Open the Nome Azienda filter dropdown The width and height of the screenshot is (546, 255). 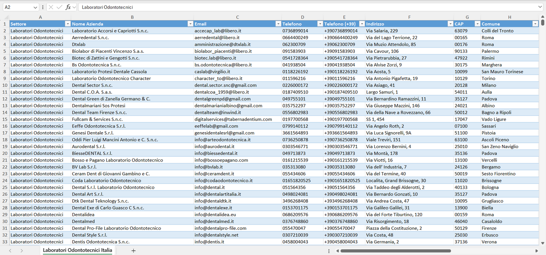pos(190,24)
